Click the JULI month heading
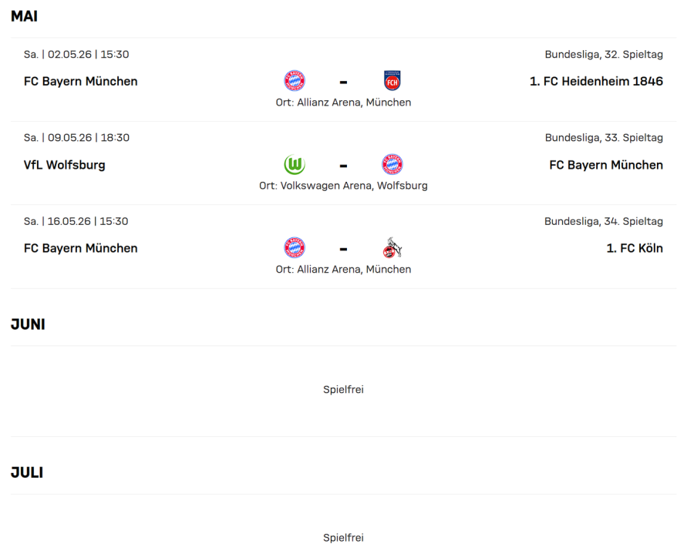 [x=27, y=472]
